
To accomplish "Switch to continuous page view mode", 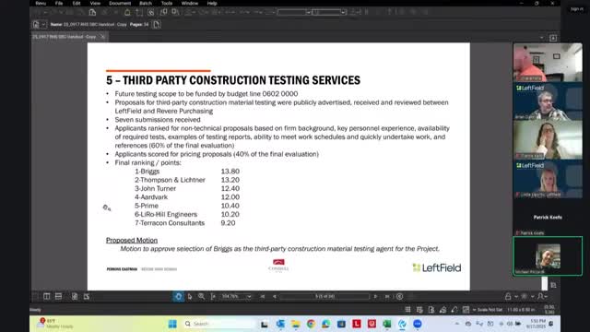I will [87, 297].
